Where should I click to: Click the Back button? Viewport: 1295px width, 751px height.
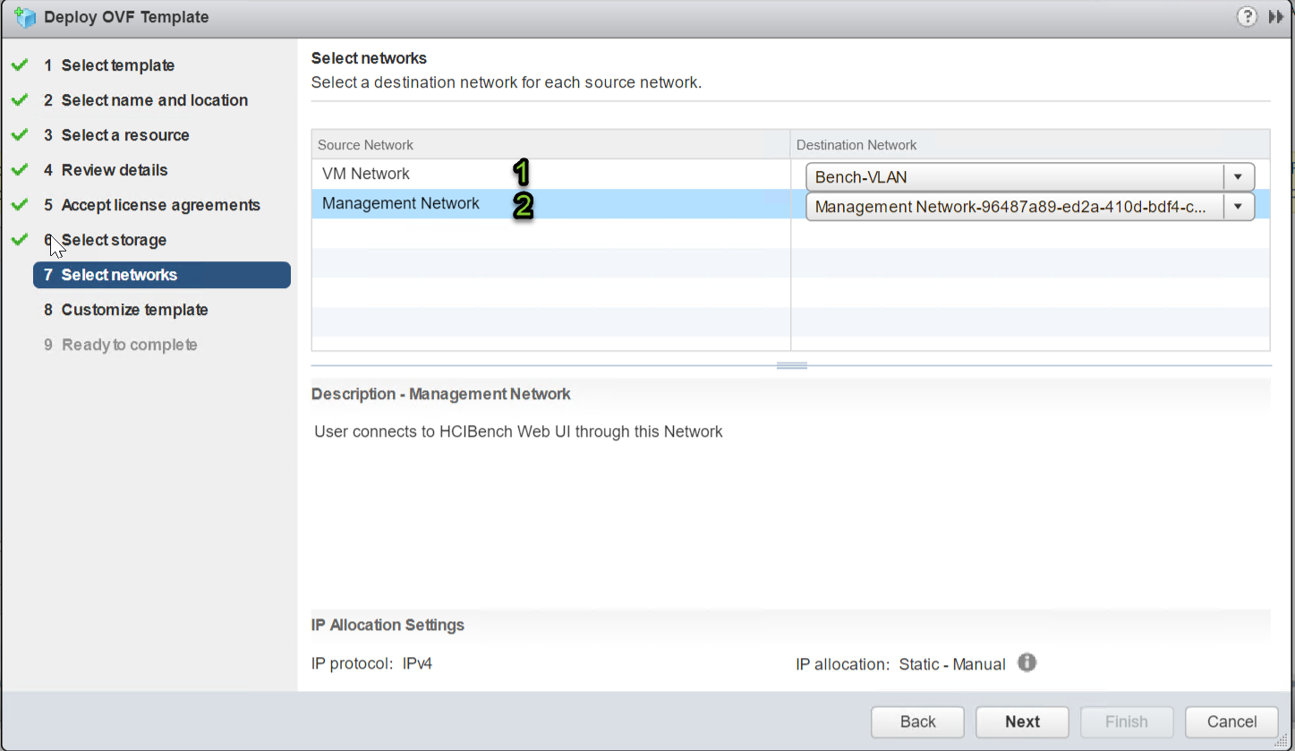917,721
